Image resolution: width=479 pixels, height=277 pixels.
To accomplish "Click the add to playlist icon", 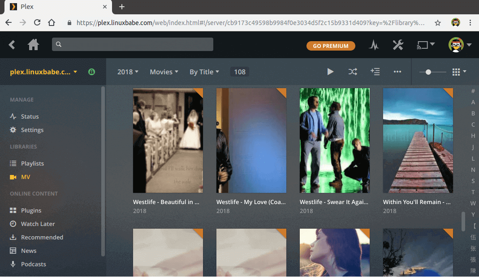I will coord(375,72).
